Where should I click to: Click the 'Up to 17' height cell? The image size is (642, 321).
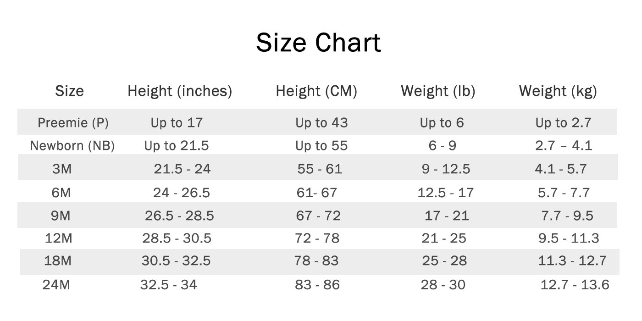click(x=177, y=123)
